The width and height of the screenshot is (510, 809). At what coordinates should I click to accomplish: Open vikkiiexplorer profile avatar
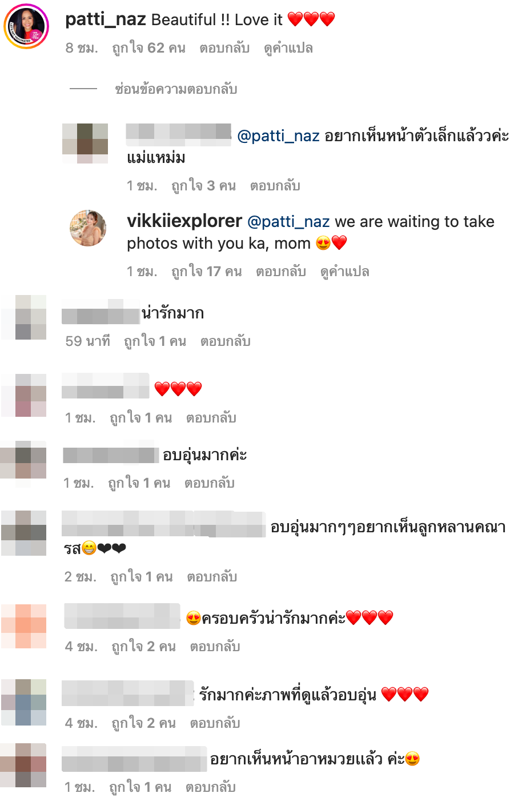[88, 228]
